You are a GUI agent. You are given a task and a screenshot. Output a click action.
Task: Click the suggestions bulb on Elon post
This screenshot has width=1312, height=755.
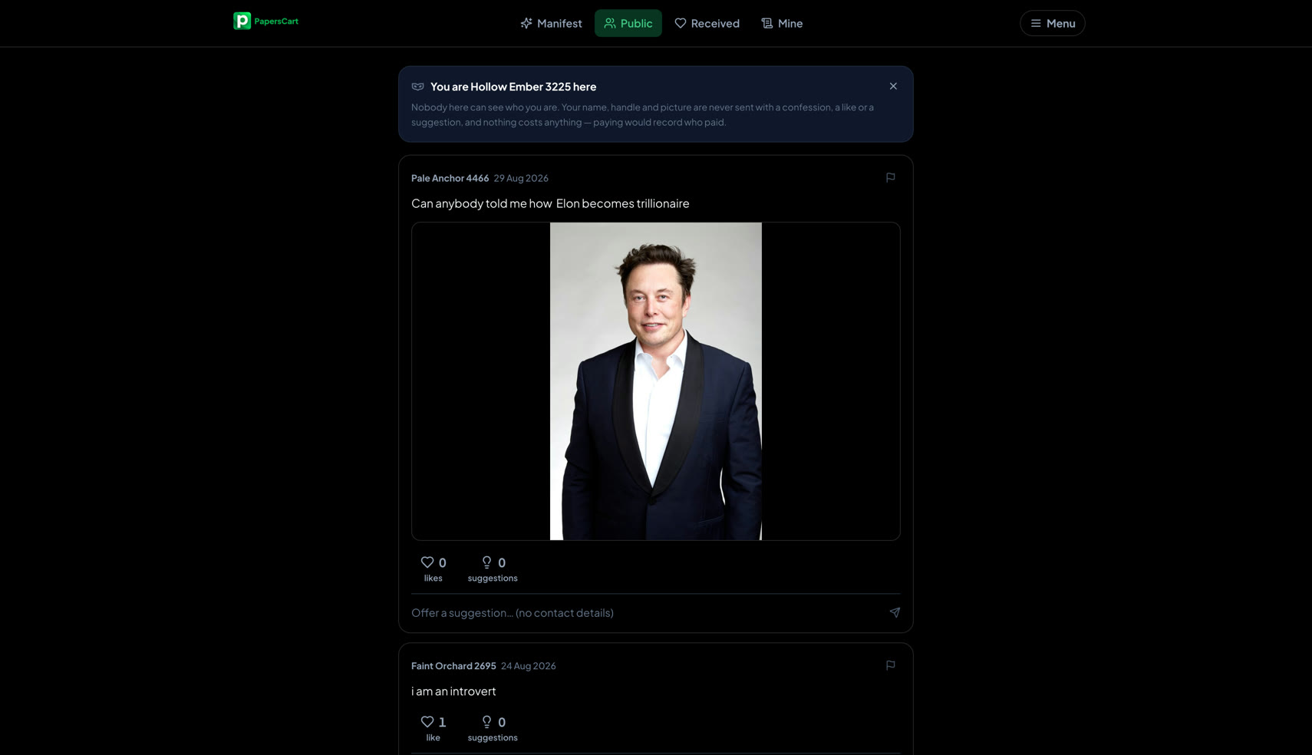pyautogui.click(x=493, y=569)
